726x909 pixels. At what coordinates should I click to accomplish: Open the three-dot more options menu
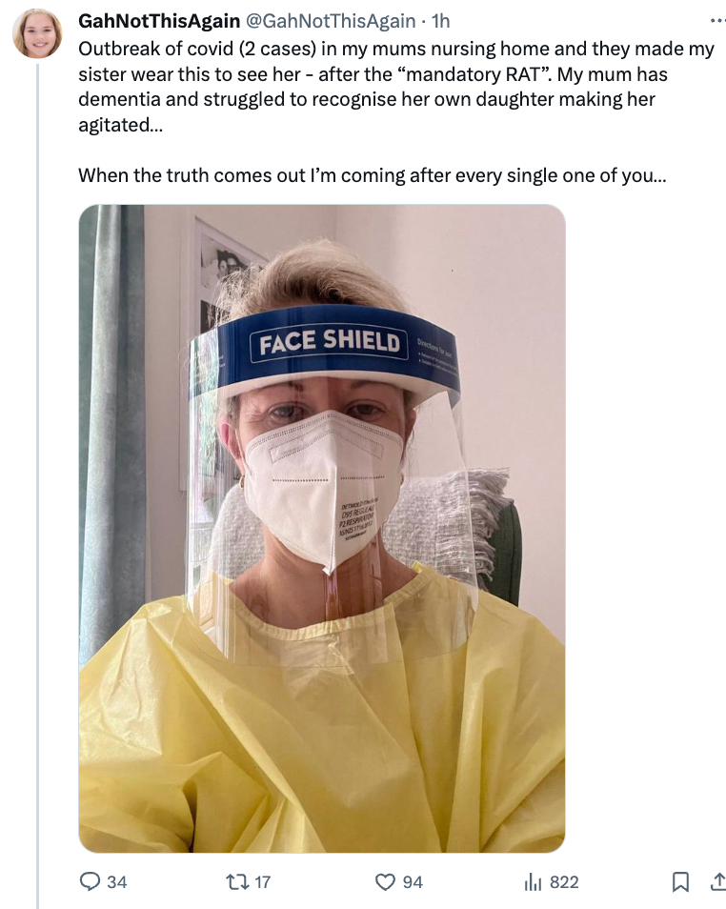[x=717, y=21]
